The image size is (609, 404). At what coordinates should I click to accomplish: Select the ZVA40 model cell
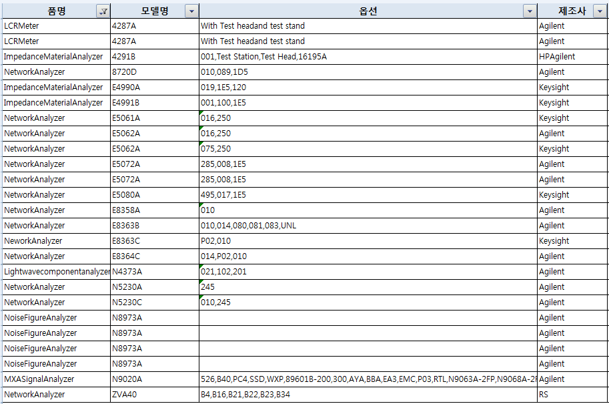(x=124, y=395)
